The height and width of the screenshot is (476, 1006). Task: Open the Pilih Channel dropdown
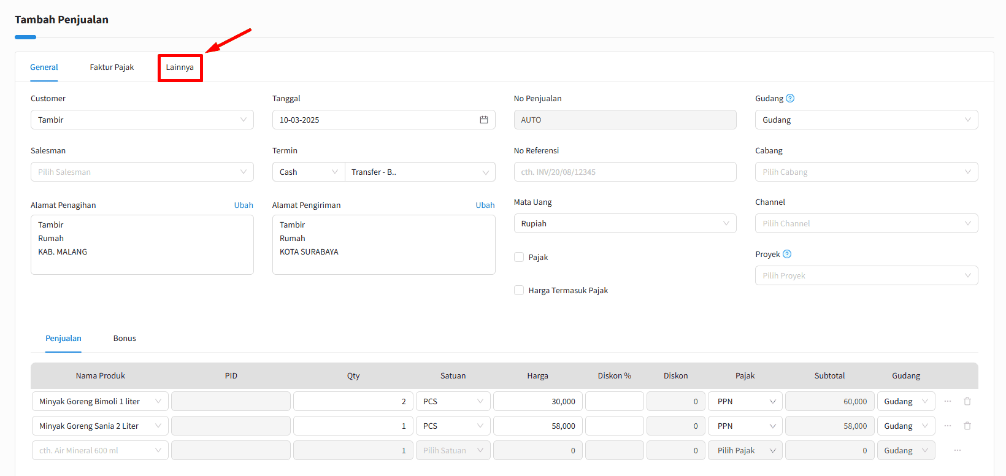pos(866,223)
